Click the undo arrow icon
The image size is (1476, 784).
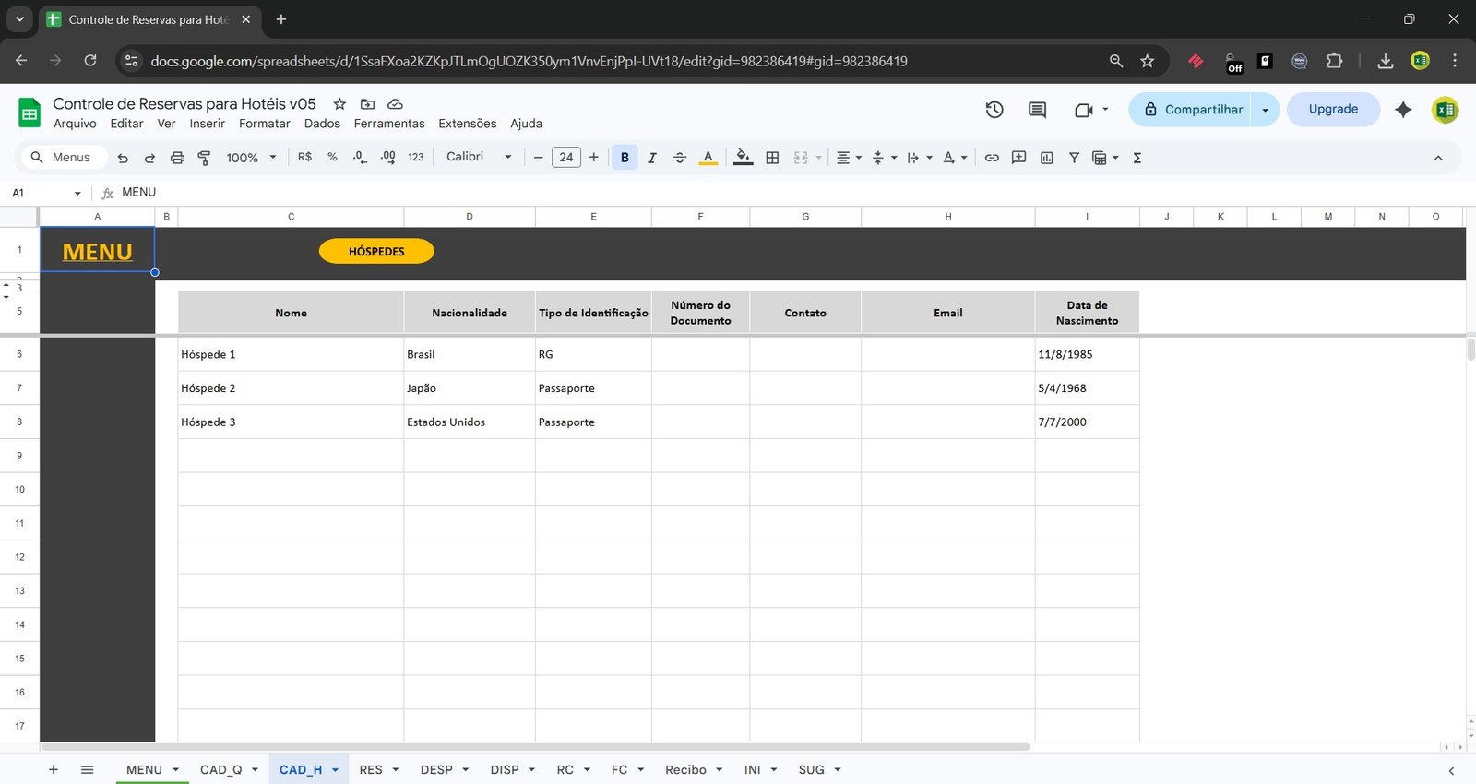(x=123, y=158)
